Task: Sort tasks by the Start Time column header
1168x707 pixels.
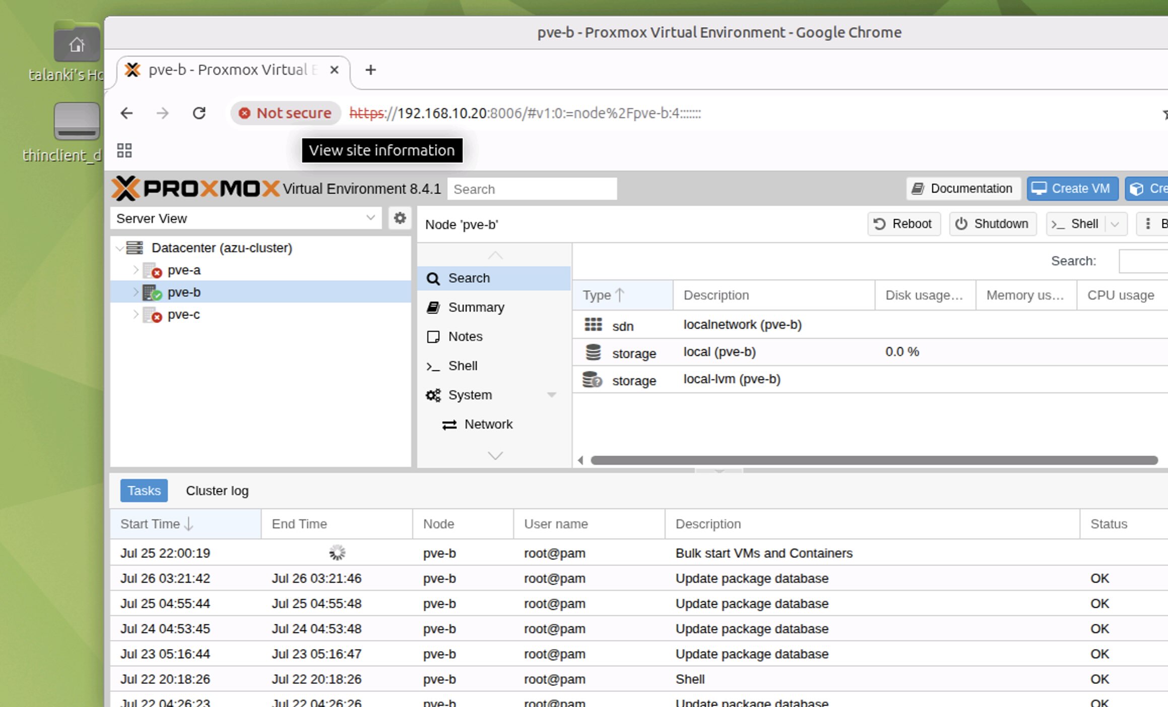Action: coord(185,524)
